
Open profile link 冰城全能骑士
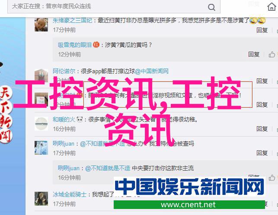(70, 194)
